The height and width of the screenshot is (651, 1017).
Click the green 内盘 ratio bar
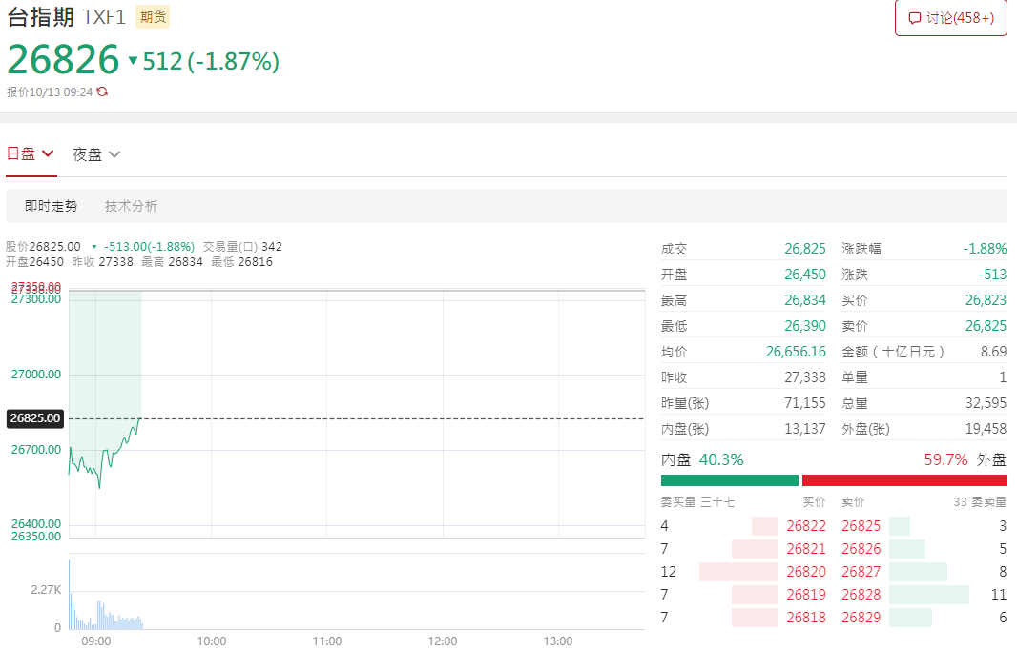pos(729,480)
